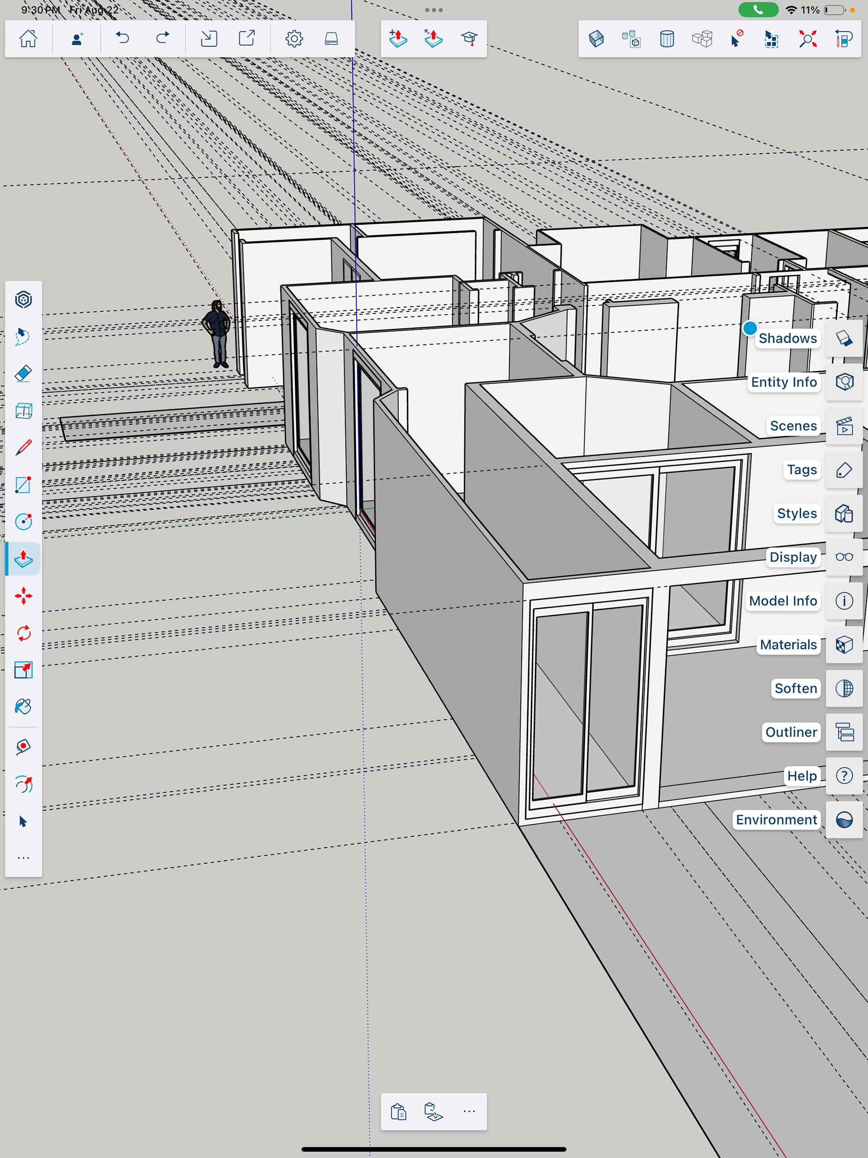This screenshot has width=868, height=1158.
Task: Select the Pencil line tool
Action: (x=23, y=448)
